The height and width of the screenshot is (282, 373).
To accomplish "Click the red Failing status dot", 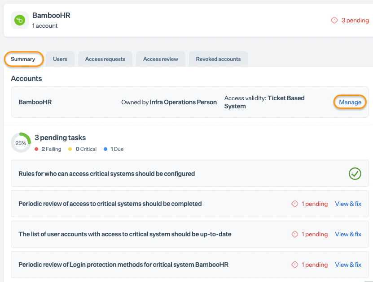I will click(x=36, y=149).
